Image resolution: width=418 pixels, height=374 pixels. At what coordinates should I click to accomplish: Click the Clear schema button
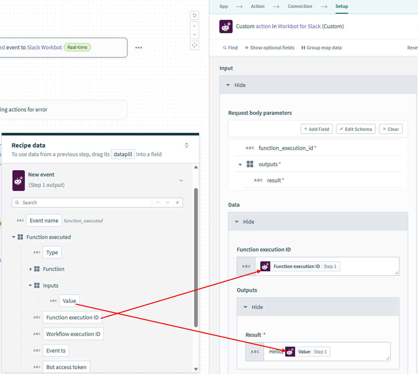pos(391,129)
